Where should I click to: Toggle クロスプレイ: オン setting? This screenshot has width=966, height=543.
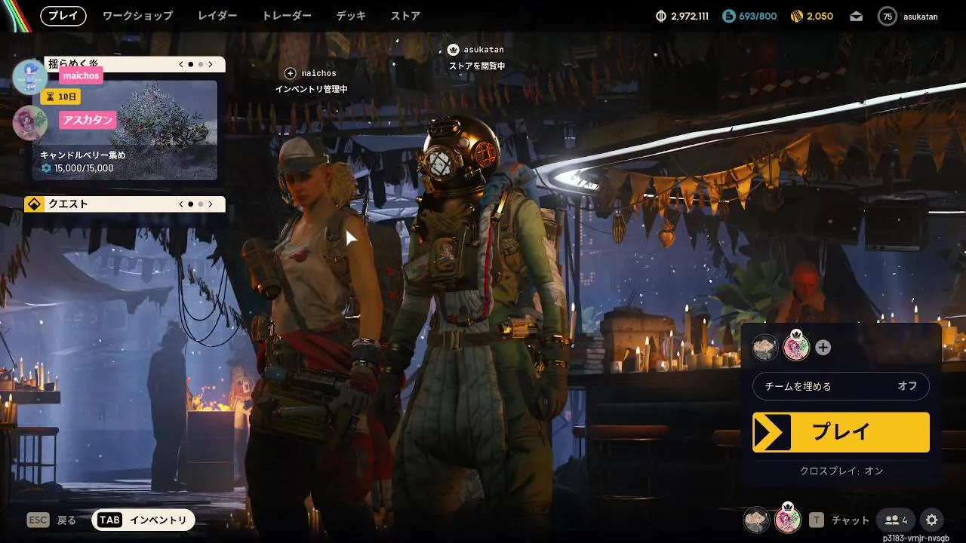[841, 471]
